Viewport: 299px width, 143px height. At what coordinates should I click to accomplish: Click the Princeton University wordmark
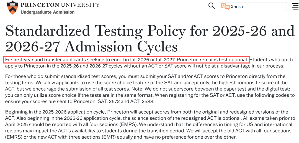[60, 5]
